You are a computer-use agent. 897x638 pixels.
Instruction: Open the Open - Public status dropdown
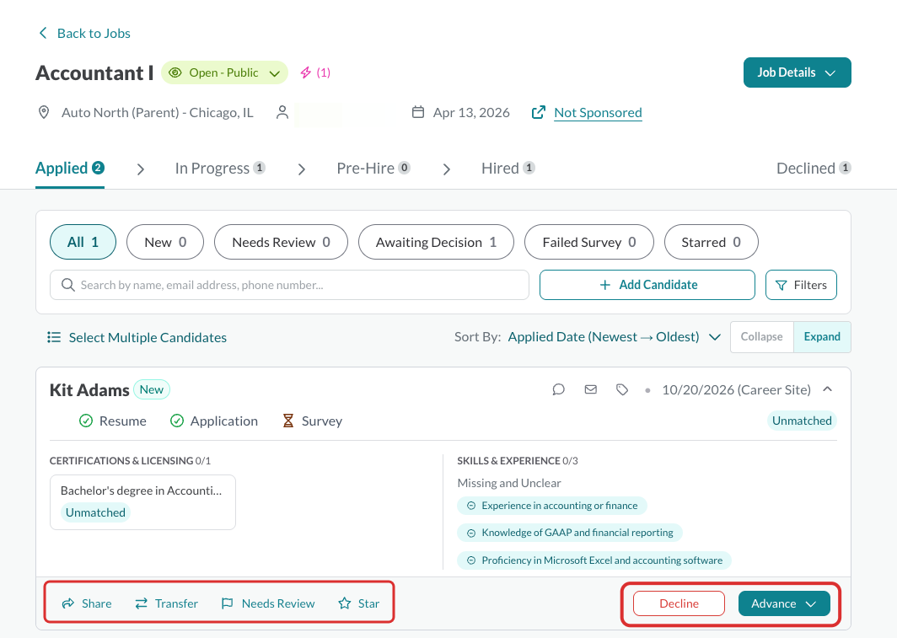224,72
